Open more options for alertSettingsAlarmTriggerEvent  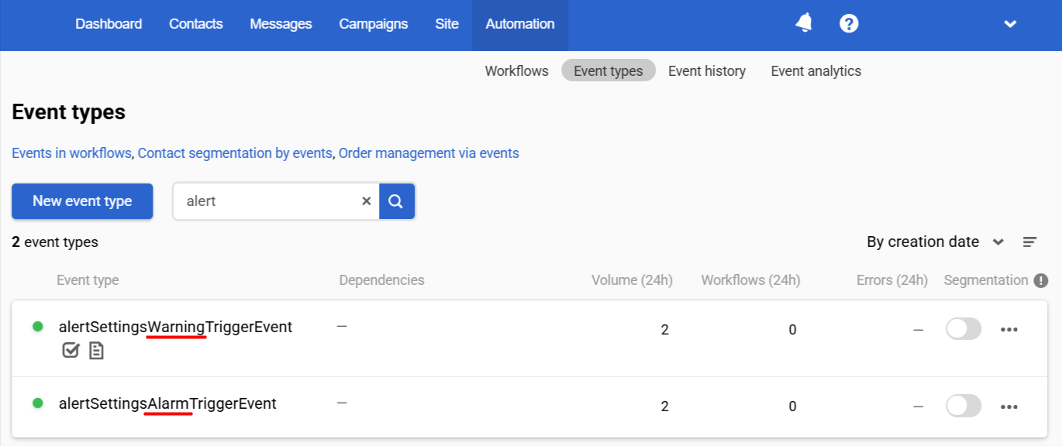1009,406
